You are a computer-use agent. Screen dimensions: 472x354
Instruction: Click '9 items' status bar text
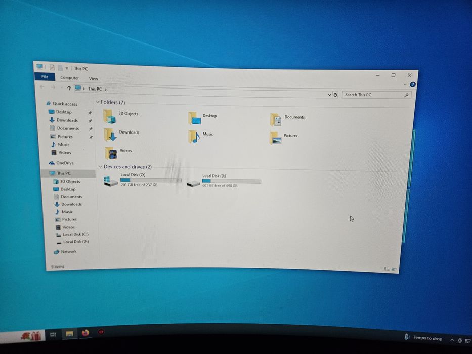click(58, 267)
